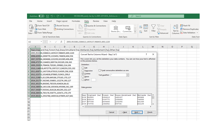
Task: Toggle the AutoSave switch
Action: (x=41, y=16)
